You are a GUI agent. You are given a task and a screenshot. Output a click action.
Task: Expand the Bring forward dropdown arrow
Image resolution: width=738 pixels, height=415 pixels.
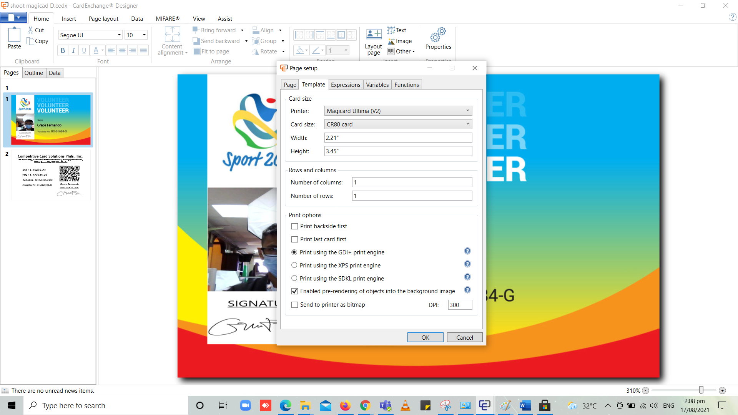click(242, 30)
